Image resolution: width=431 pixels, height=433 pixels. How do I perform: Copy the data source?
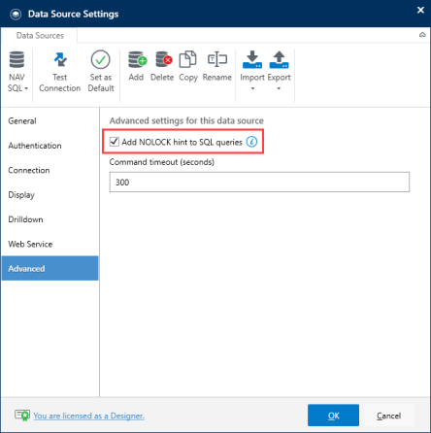point(188,66)
